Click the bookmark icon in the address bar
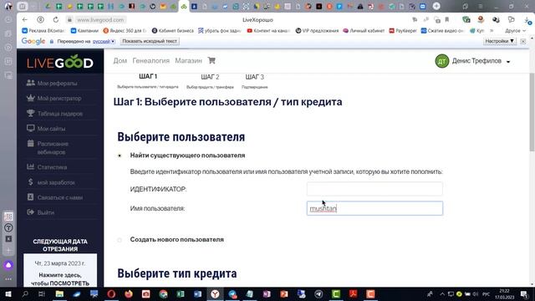The image size is (535, 301). [x=447, y=20]
